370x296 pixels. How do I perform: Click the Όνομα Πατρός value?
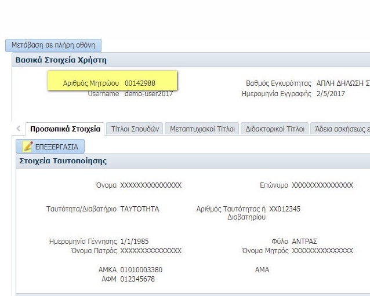click(x=151, y=250)
